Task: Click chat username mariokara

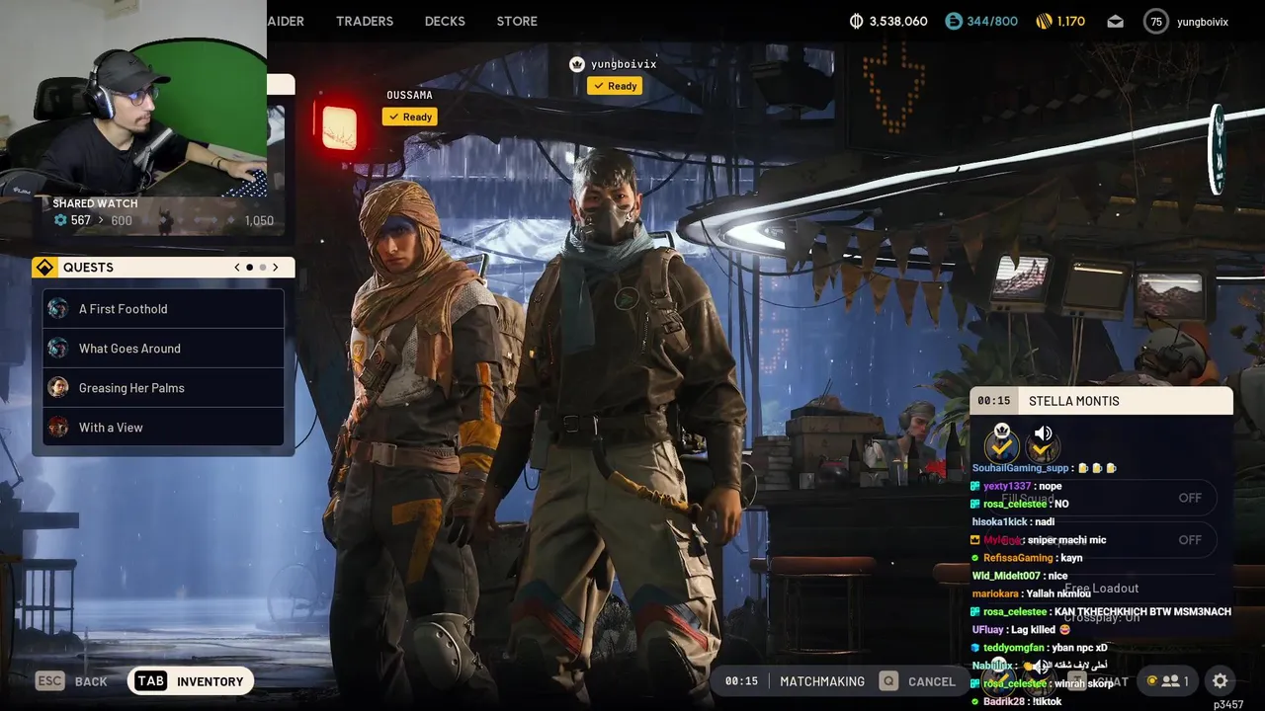Action: pyautogui.click(x=995, y=593)
